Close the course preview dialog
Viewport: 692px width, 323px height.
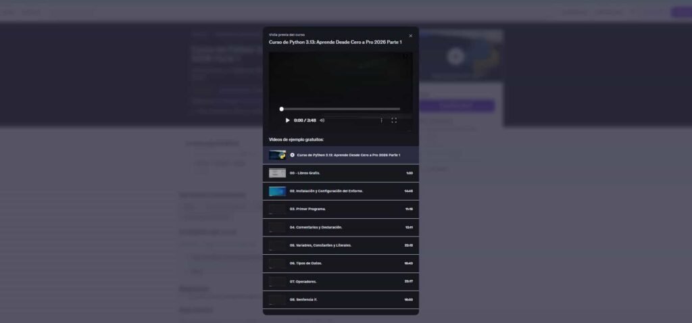[x=410, y=36]
